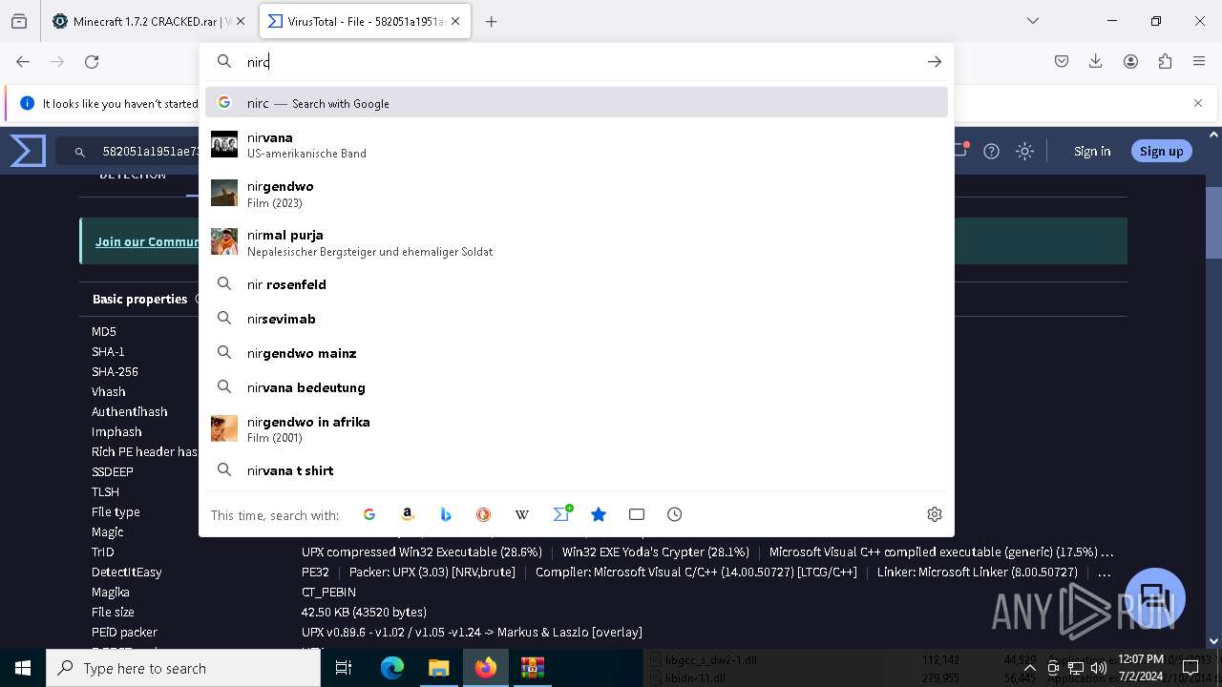The height and width of the screenshot is (687, 1222).
Task: Click the 'File size' property label
Action: [113, 612]
